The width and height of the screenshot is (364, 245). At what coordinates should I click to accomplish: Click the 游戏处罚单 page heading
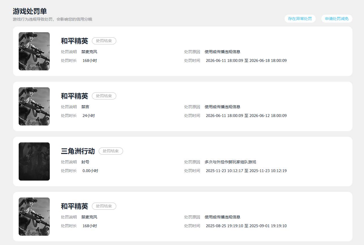pyautogui.click(x=30, y=11)
